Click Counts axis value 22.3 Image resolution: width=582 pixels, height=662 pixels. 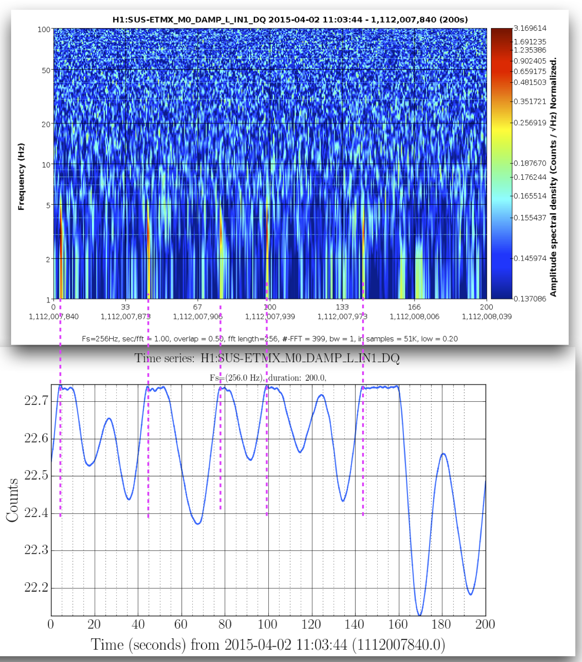pyautogui.click(x=36, y=550)
